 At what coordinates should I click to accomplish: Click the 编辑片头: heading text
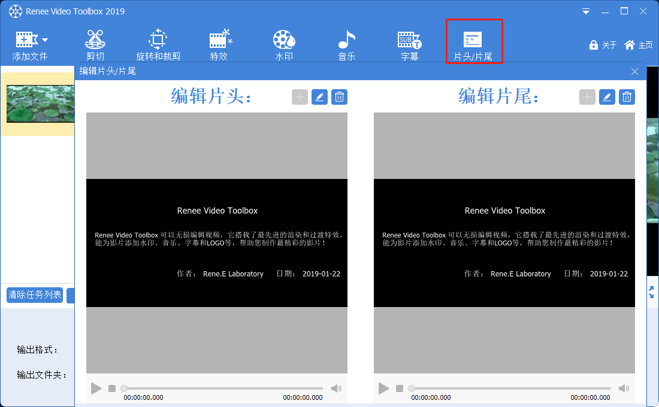click(211, 96)
